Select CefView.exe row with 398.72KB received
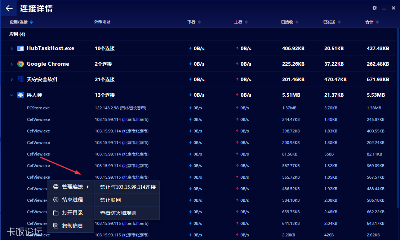Image resolution: width=400 pixels, height=240 pixels. pyautogui.click(x=198, y=131)
